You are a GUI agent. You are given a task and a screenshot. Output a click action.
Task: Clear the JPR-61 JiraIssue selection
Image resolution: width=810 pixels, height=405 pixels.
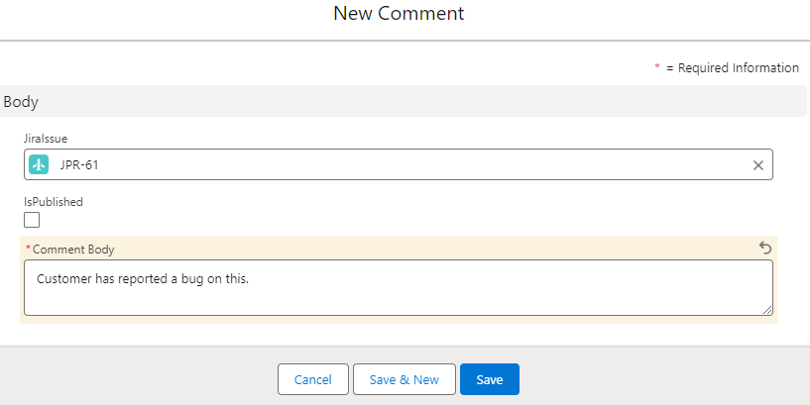point(757,165)
